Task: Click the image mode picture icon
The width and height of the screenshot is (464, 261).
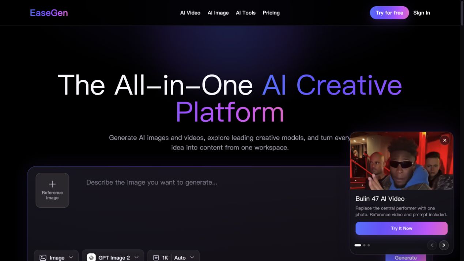Action: coord(43,258)
